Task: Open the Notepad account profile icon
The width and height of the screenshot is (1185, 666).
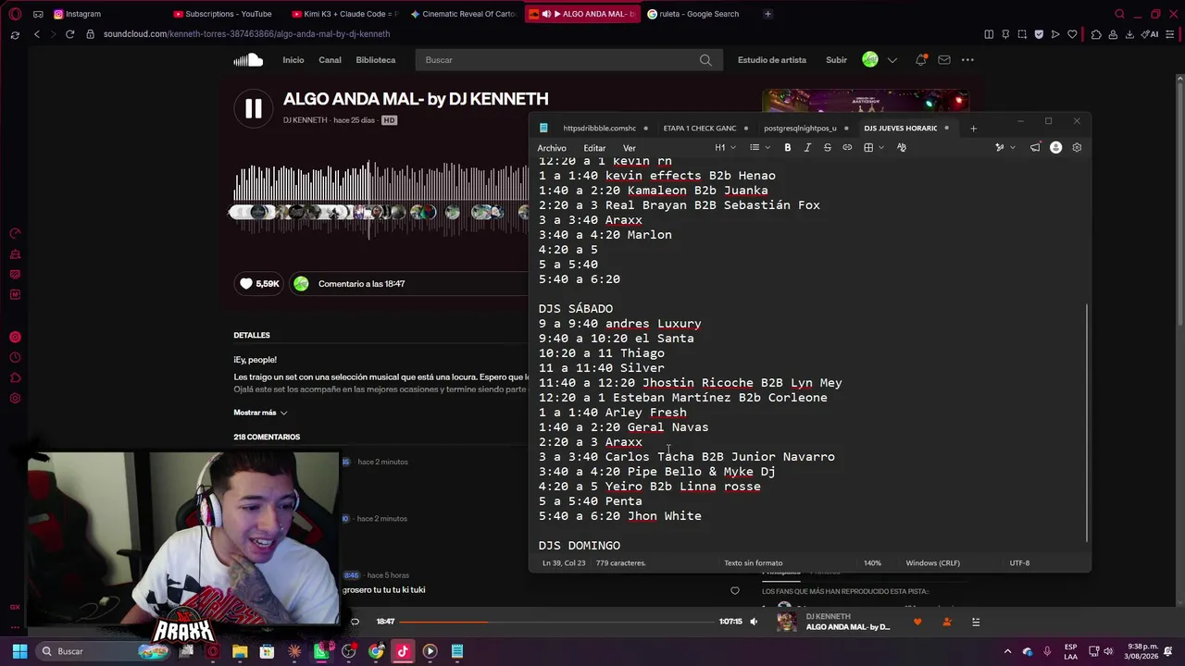Action: (x=1056, y=148)
